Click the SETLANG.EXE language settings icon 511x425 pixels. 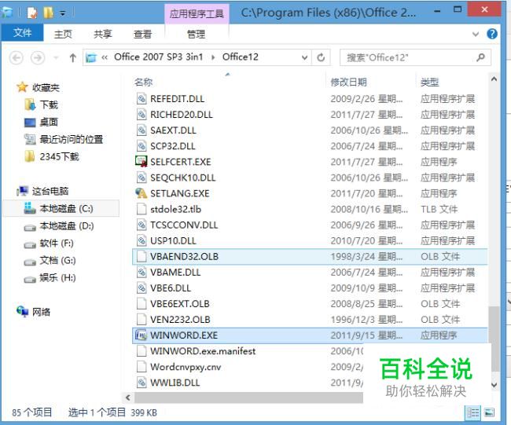tap(141, 193)
